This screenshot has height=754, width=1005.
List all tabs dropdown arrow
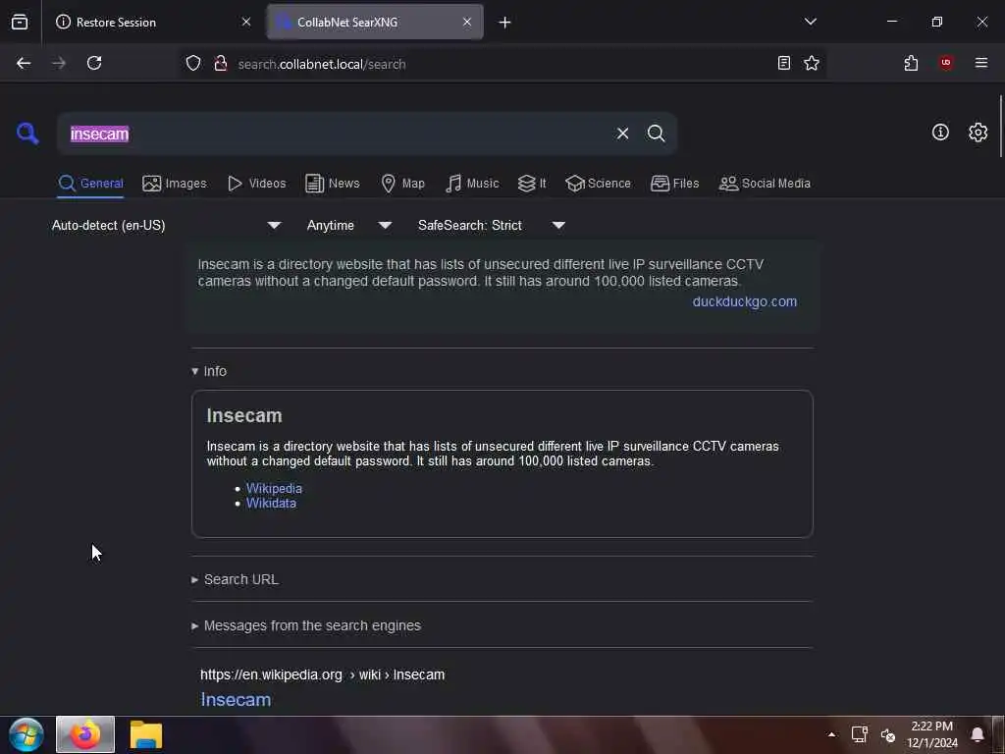(810, 22)
